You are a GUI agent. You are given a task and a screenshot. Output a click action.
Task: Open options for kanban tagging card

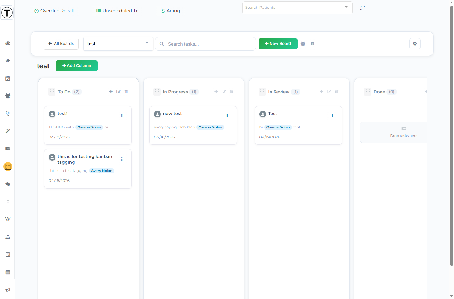[x=122, y=159]
